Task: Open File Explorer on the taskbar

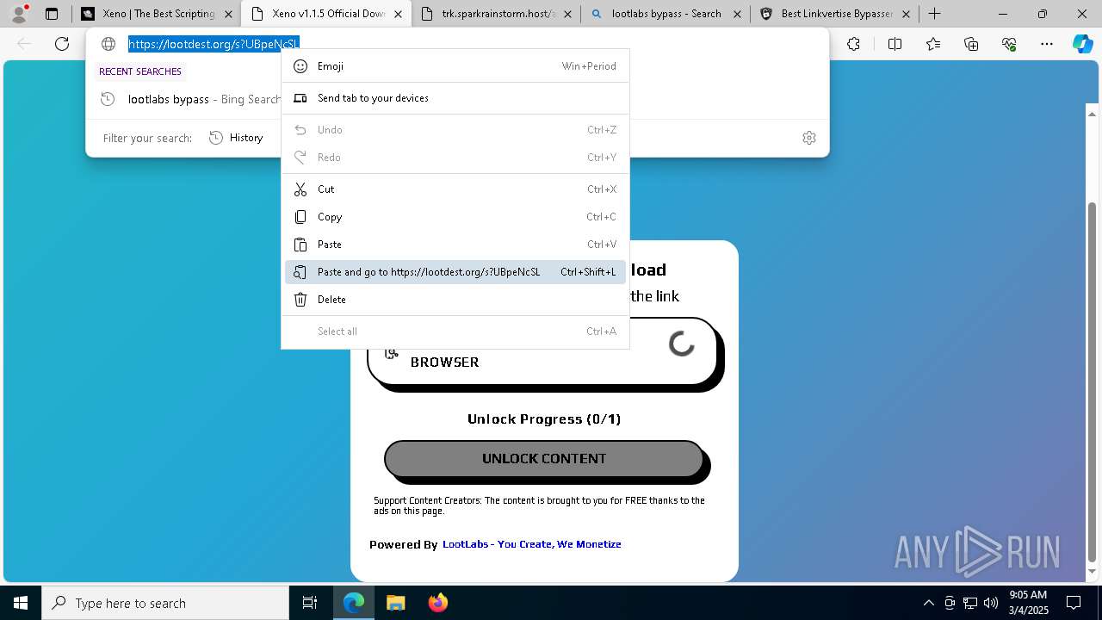Action: point(395,603)
